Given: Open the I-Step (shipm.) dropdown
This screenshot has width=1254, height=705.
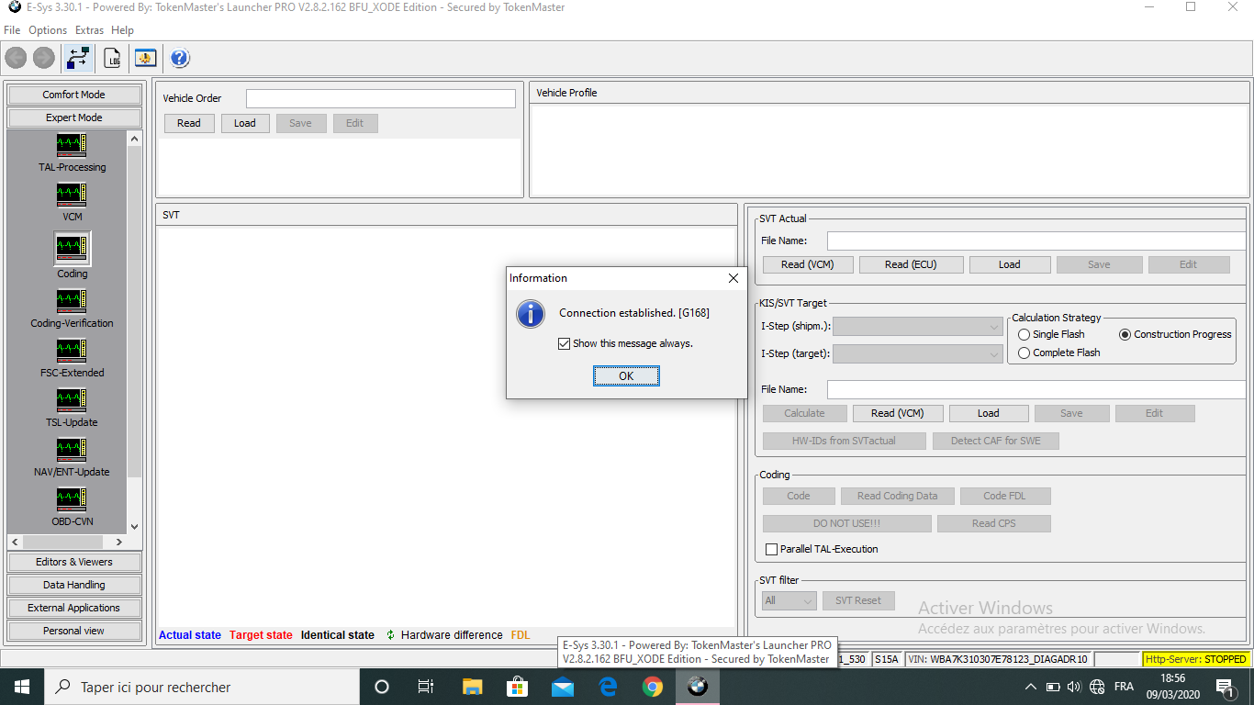Looking at the screenshot, I should tap(917, 326).
